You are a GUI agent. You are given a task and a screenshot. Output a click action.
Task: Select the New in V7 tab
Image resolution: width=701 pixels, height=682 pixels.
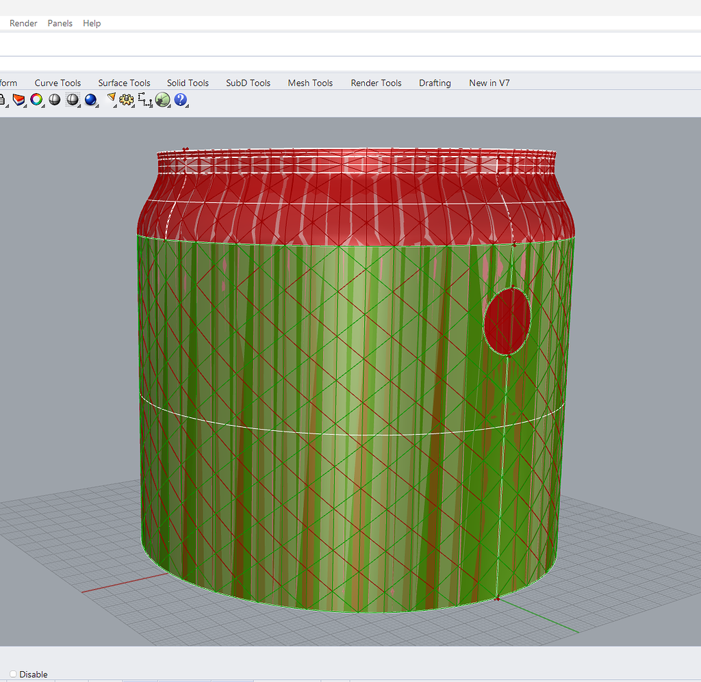coord(489,83)
